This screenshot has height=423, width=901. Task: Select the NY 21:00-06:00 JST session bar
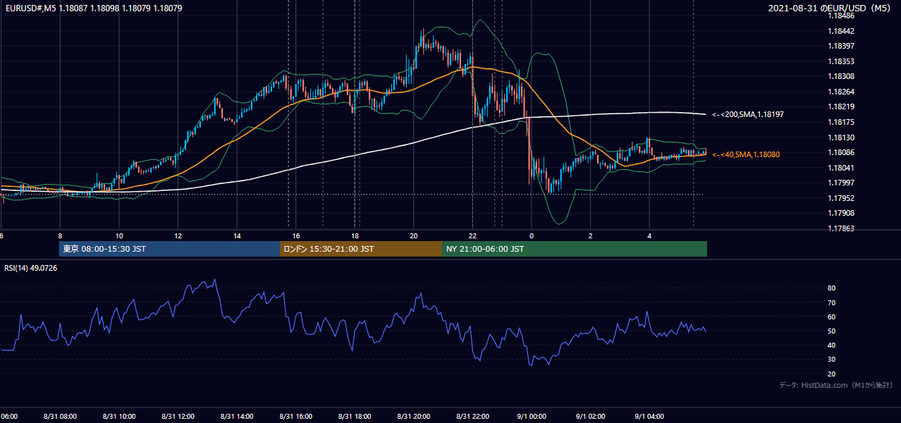(x=574, y=249)
